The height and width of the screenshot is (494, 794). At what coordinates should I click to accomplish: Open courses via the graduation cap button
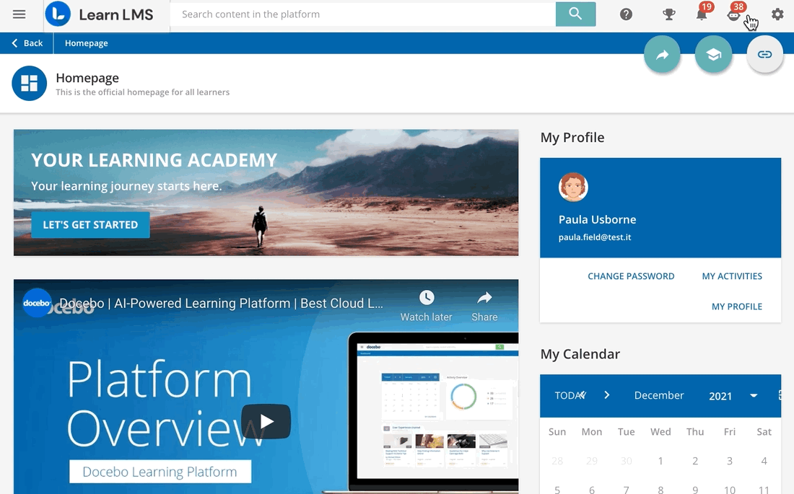tap(713, 54)
